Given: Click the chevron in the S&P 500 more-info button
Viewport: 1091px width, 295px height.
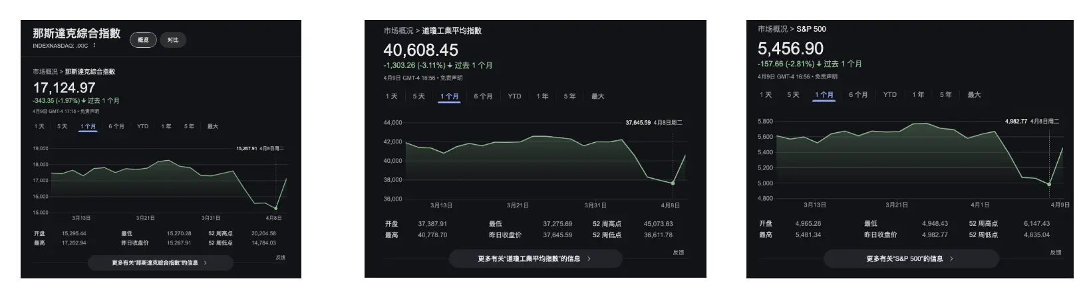Looking at the screenshot, I should point(952,258).
